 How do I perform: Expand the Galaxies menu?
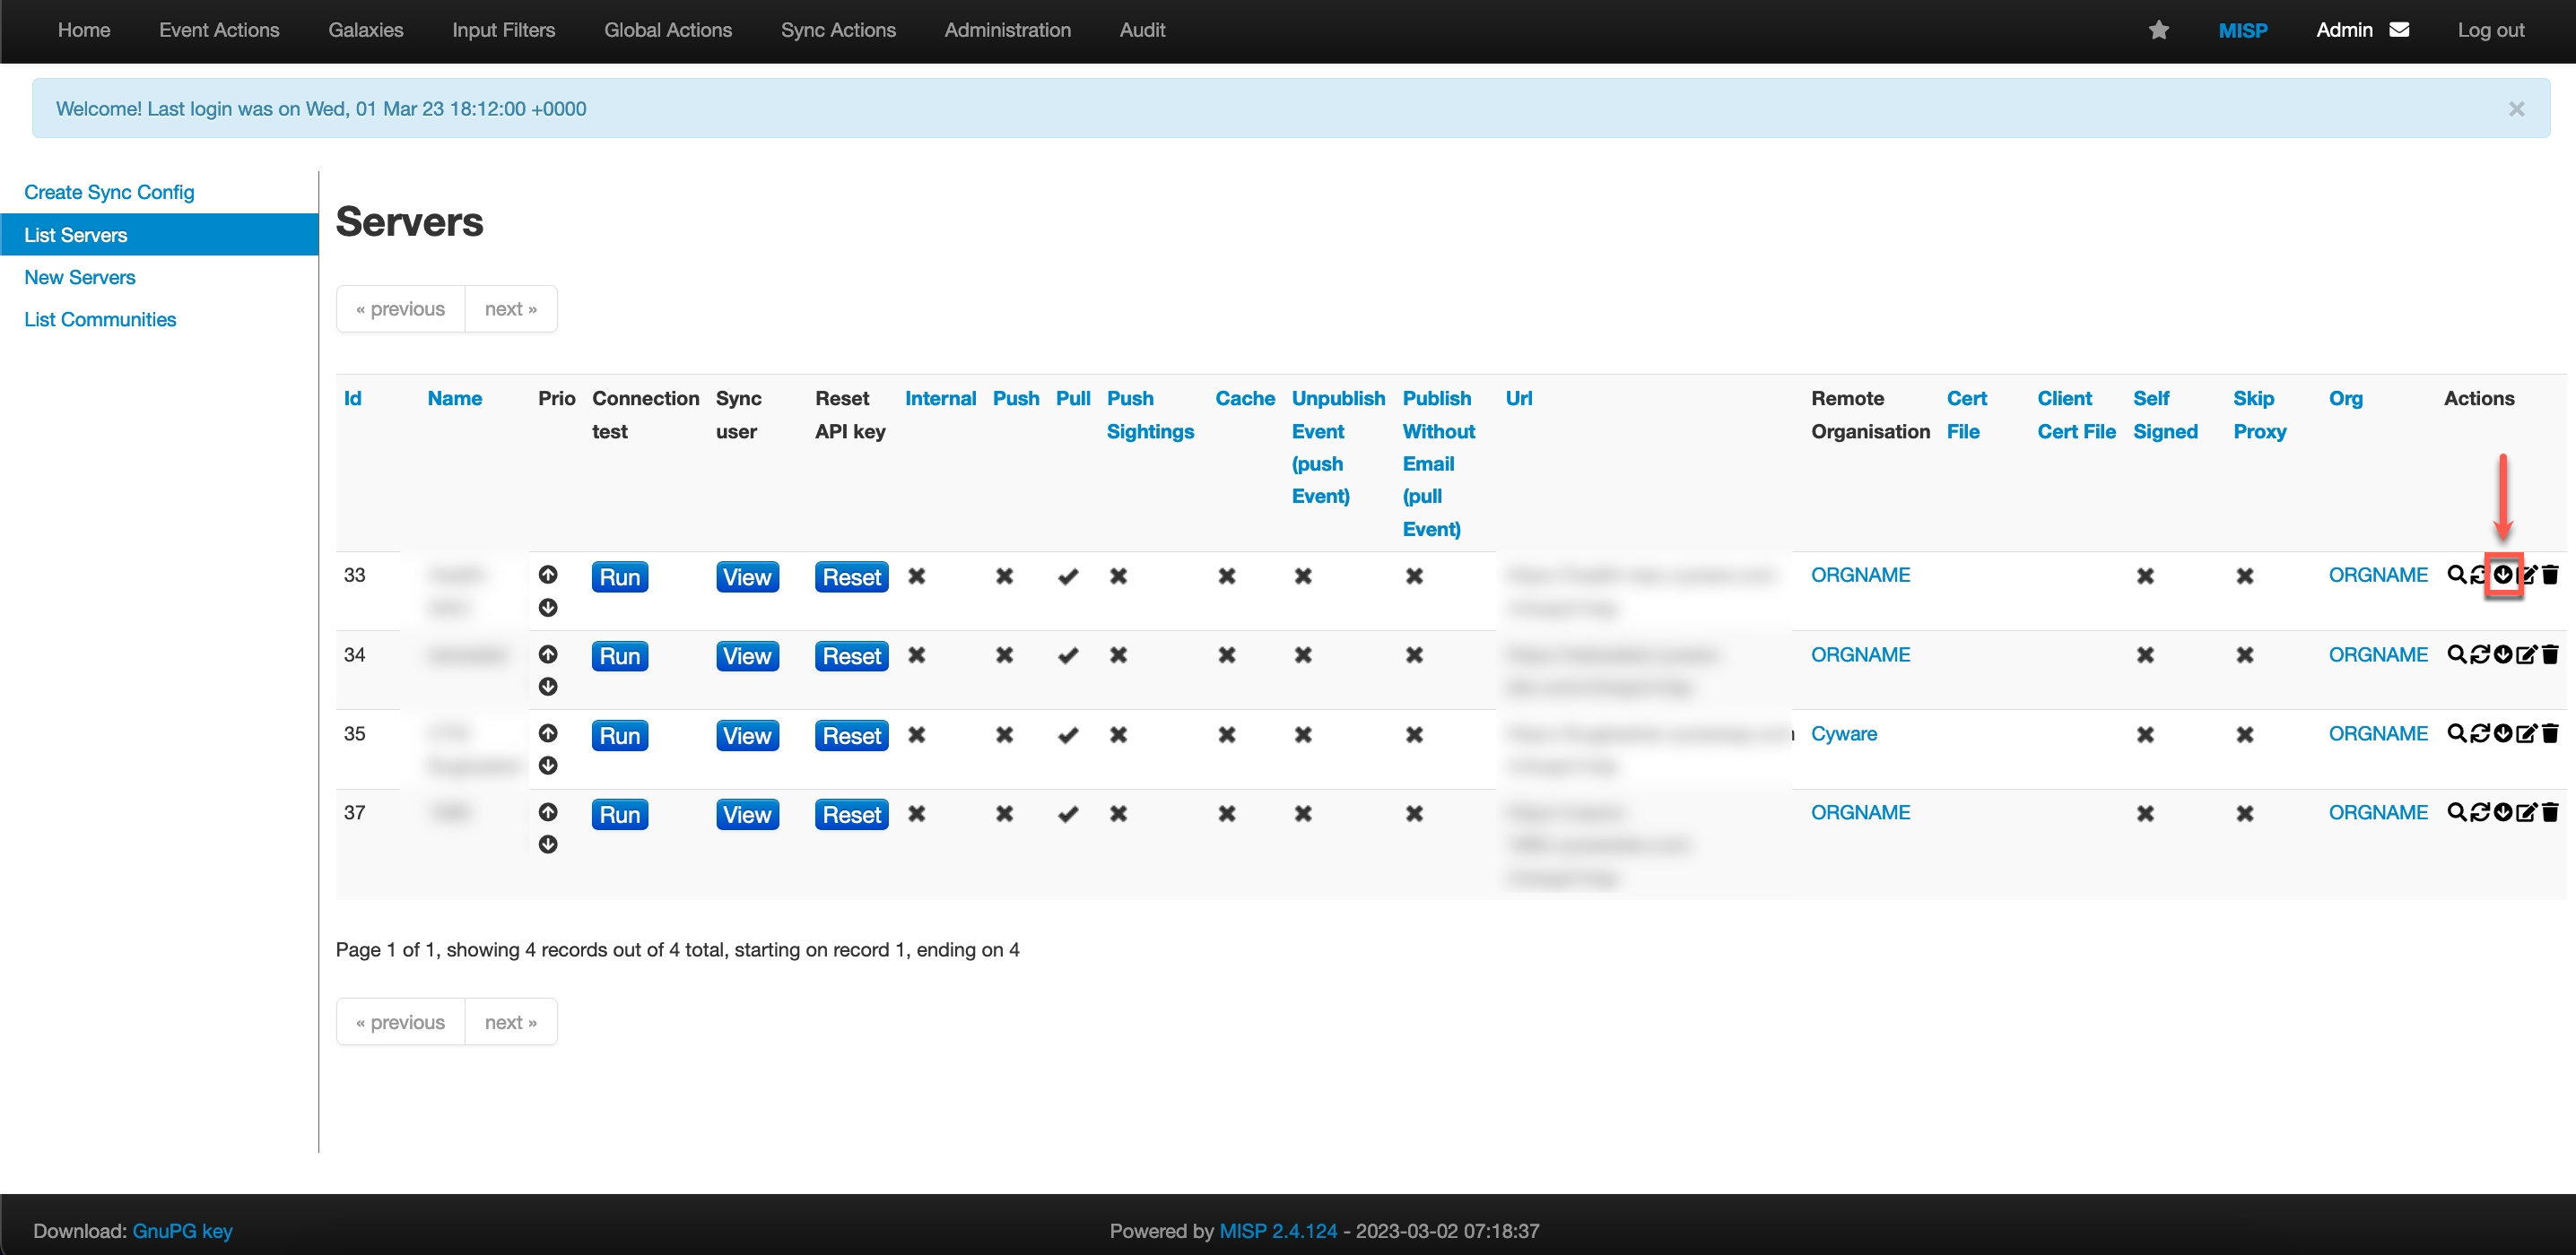[365, 30]
